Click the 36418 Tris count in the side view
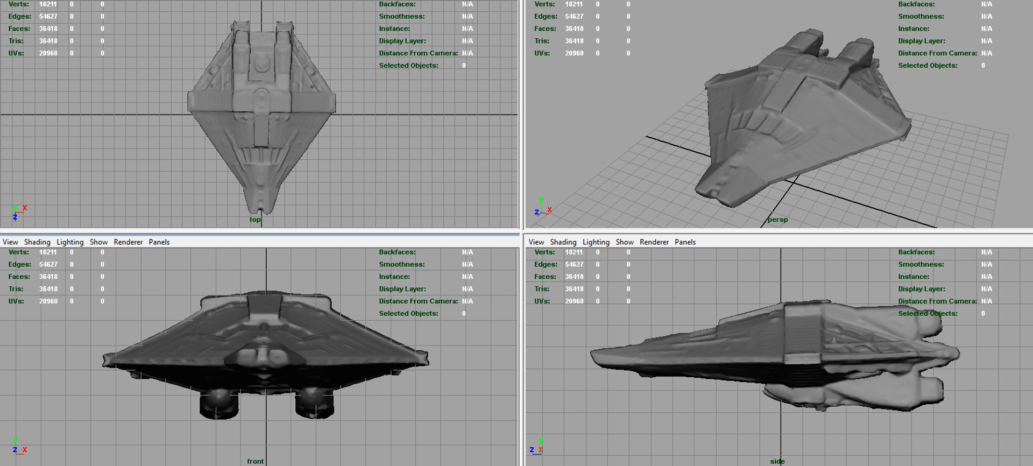 pos(574,289)
